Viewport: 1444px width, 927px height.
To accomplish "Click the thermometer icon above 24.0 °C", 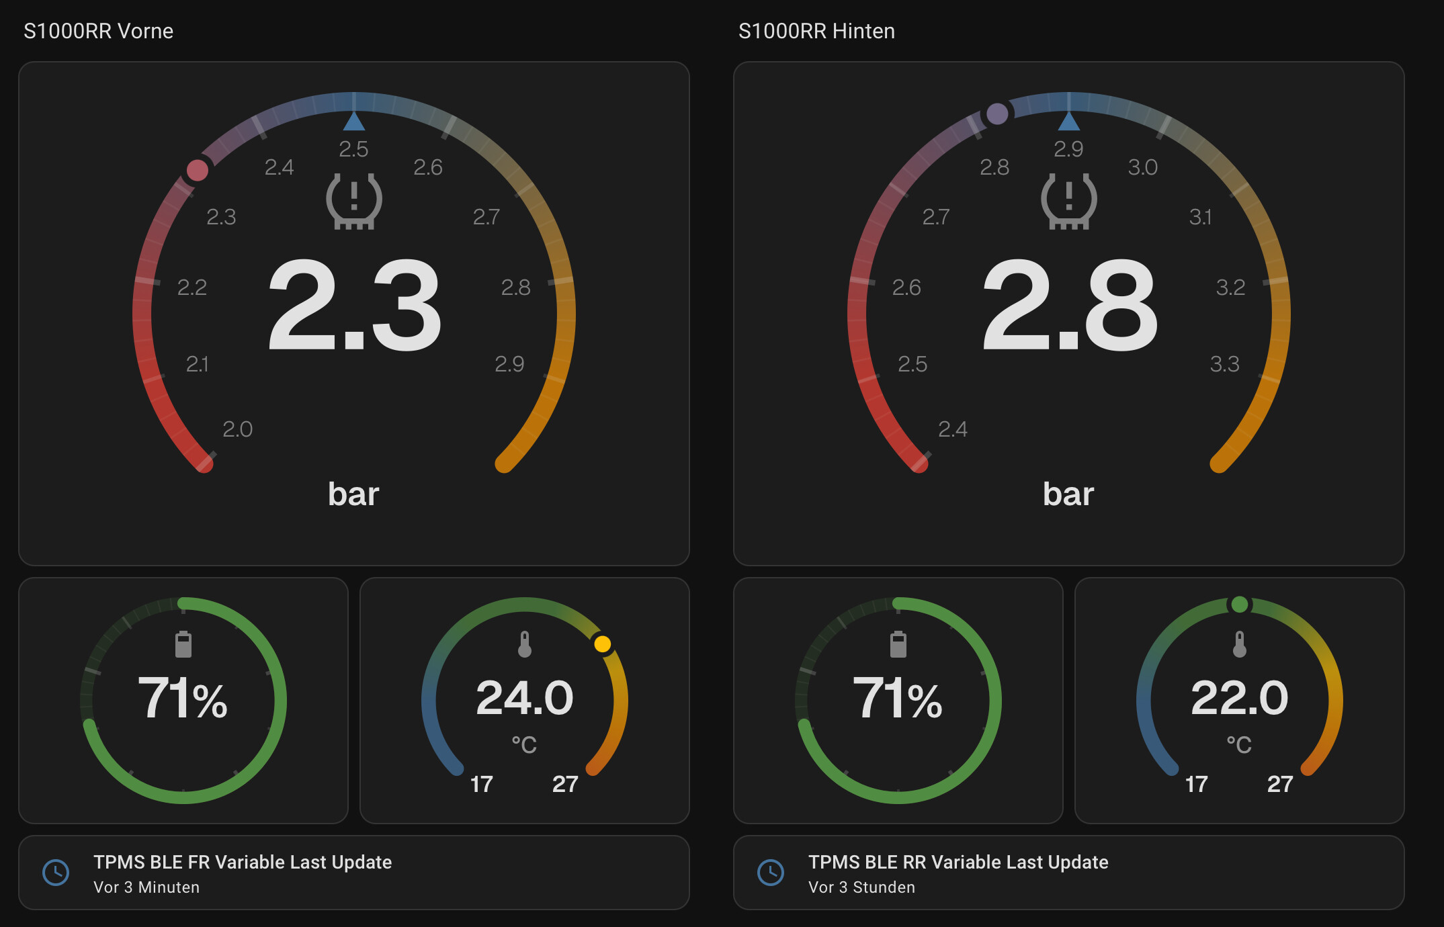I will tap(525, 644).
